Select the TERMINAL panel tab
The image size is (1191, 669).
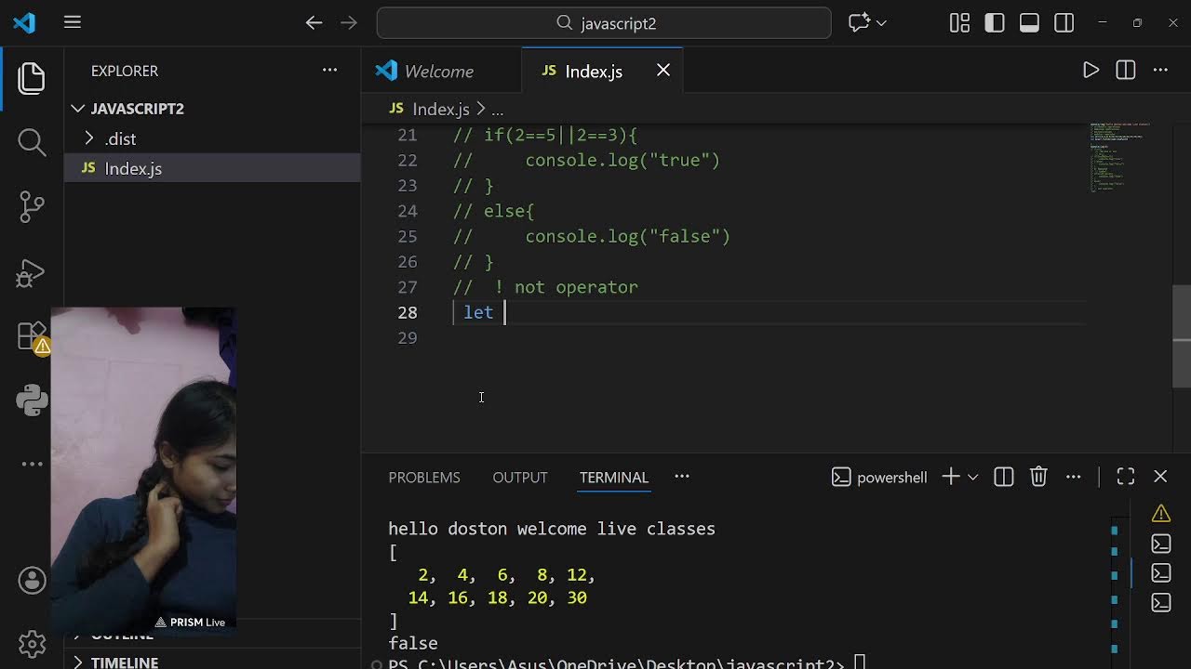click(x=614, y=478)
